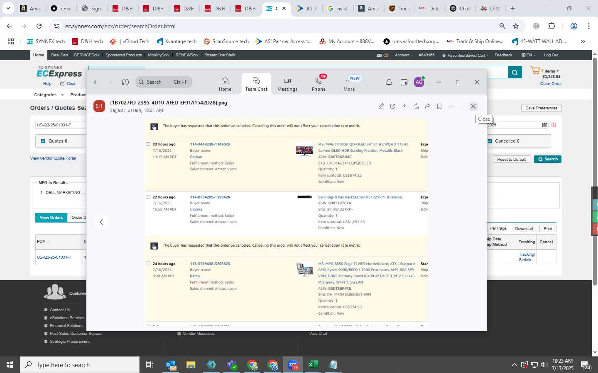Open Quick Order link
The height and width of the screenshot is (373, 598).
click(551, 84)
